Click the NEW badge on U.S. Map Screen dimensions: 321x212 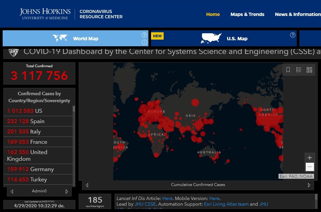point(157,36)
